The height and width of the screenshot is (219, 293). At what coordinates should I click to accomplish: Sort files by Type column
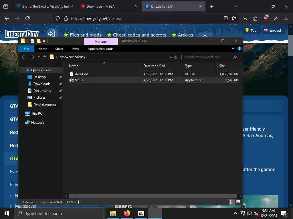click(200, 66)
